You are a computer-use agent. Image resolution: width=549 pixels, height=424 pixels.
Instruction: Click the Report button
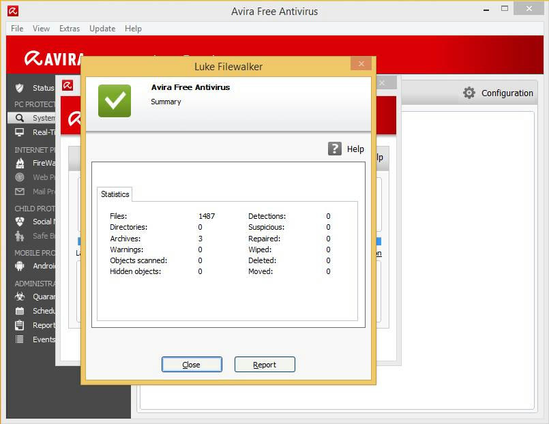(x=265, y=365)
